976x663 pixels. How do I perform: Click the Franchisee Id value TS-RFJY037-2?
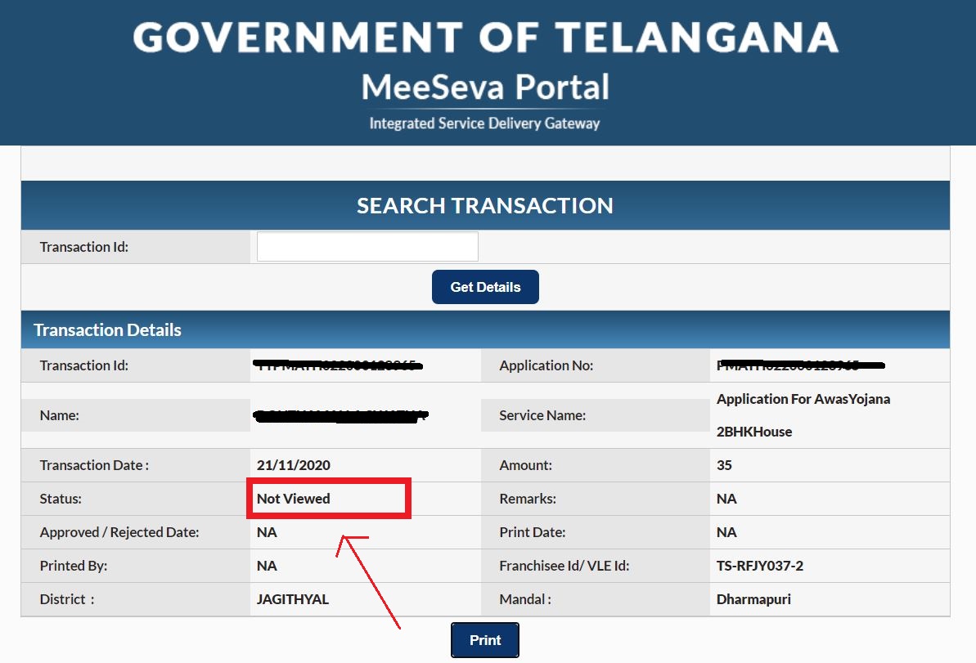coord(758,565)
